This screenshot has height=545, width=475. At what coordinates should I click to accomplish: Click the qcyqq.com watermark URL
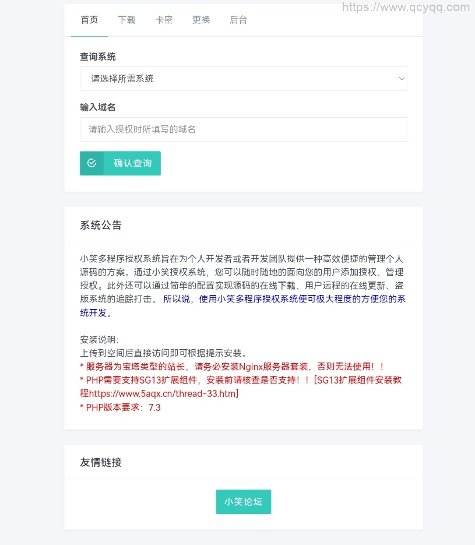click(406, 7)
